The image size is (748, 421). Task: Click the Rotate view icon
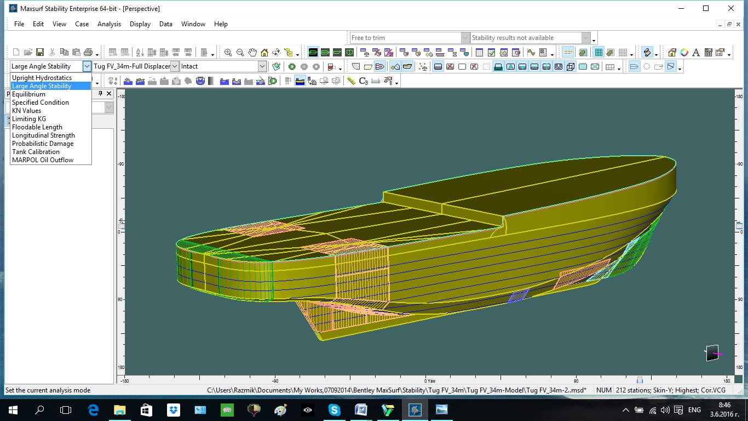tap(277, 53)
